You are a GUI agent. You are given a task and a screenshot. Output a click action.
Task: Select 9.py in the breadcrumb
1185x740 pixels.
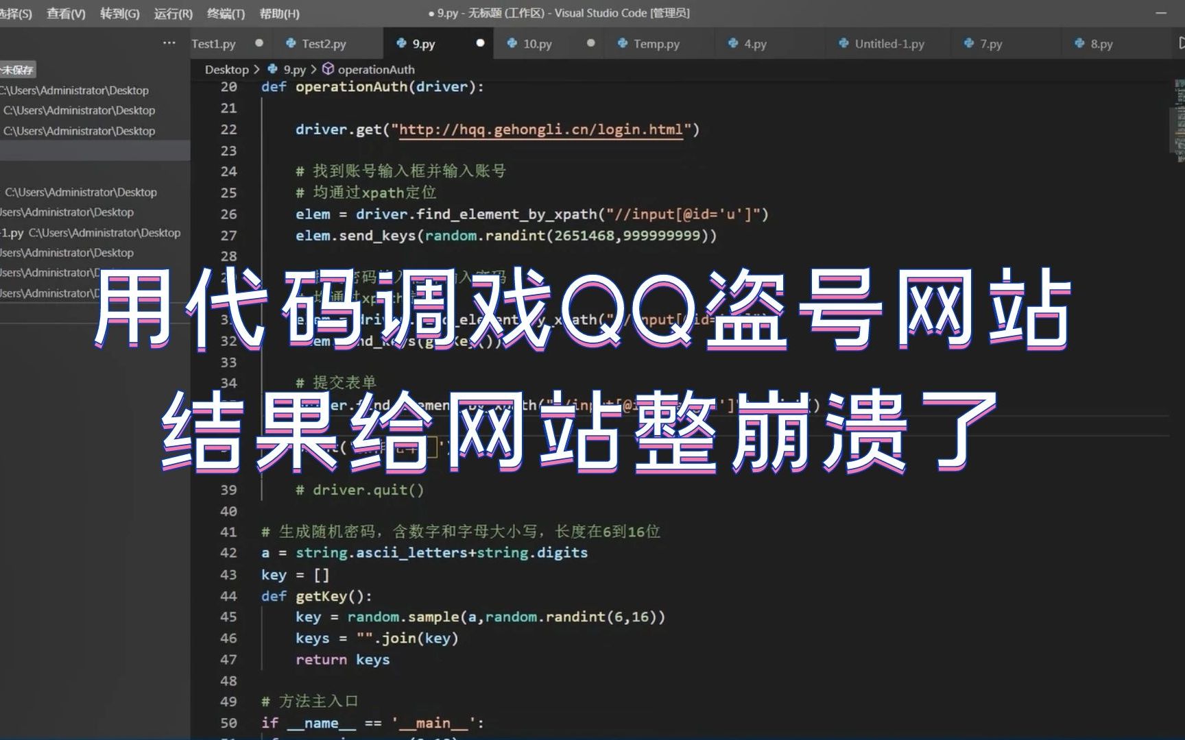[295, 69]
